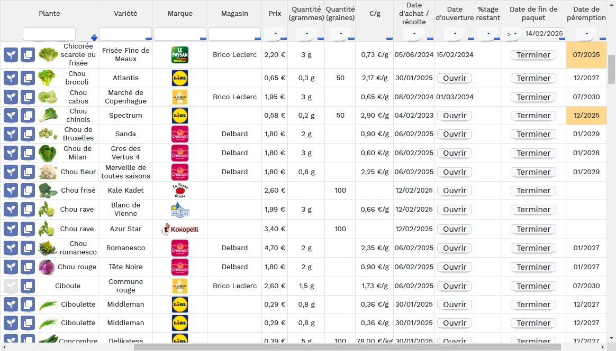Click the blue sort arrow under Plante
The height and width of the screenshot is (351, 616).
click(x=94, y=37)
